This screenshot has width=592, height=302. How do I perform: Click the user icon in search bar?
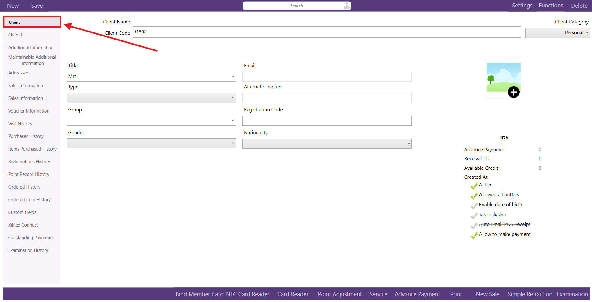347,6
